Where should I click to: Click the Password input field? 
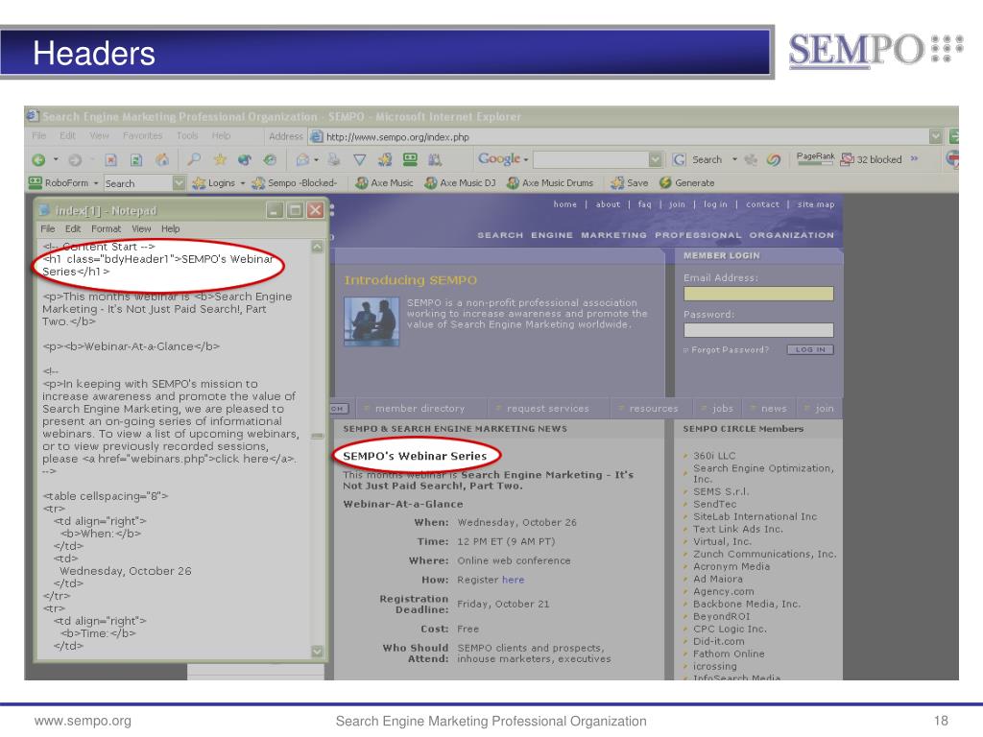pos(758,330)
